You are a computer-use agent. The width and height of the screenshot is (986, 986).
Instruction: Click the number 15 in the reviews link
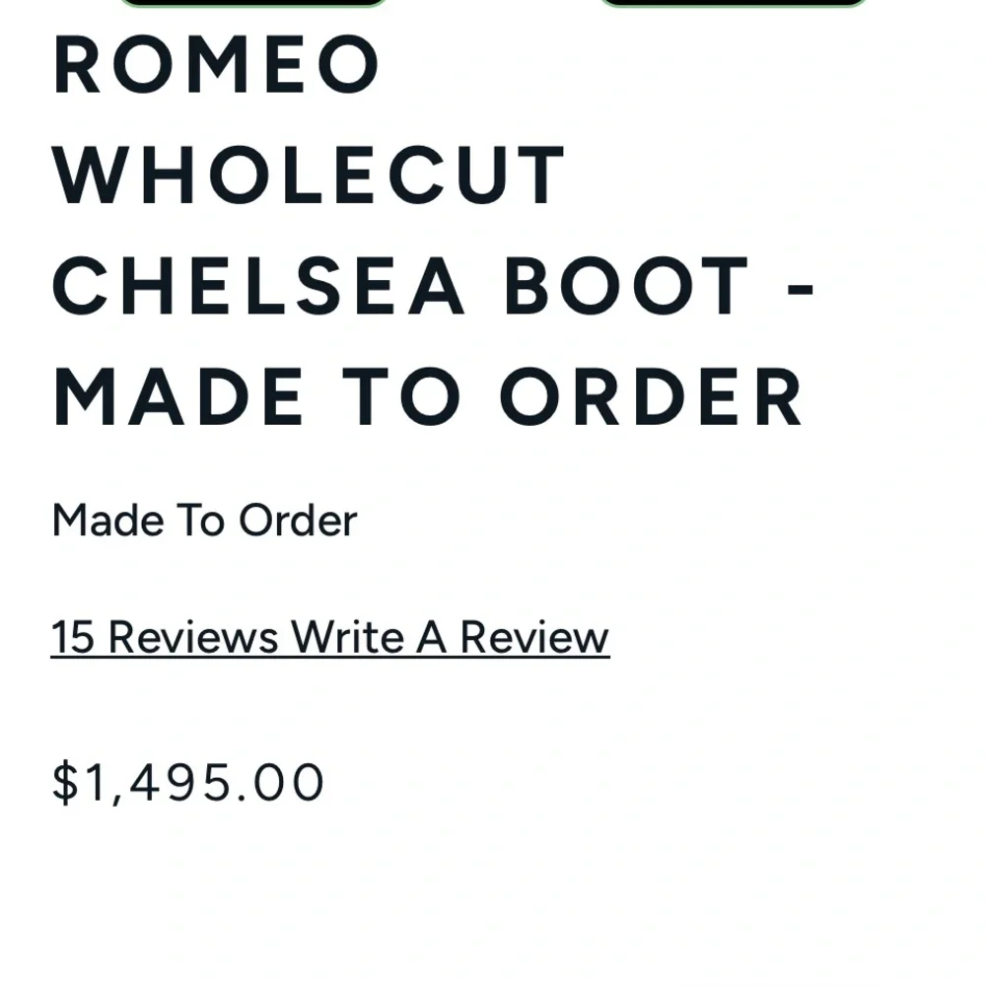(72, 637)
